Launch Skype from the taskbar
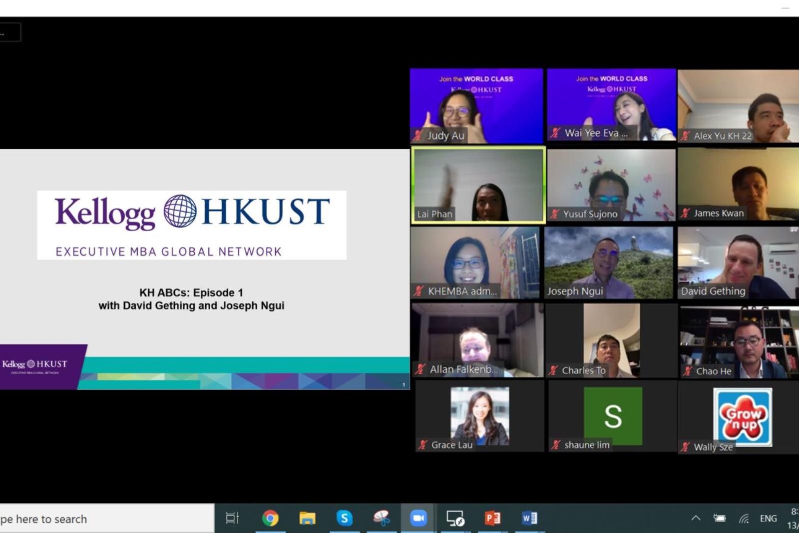This screenshot has width=799, height=533. [344, 519]
